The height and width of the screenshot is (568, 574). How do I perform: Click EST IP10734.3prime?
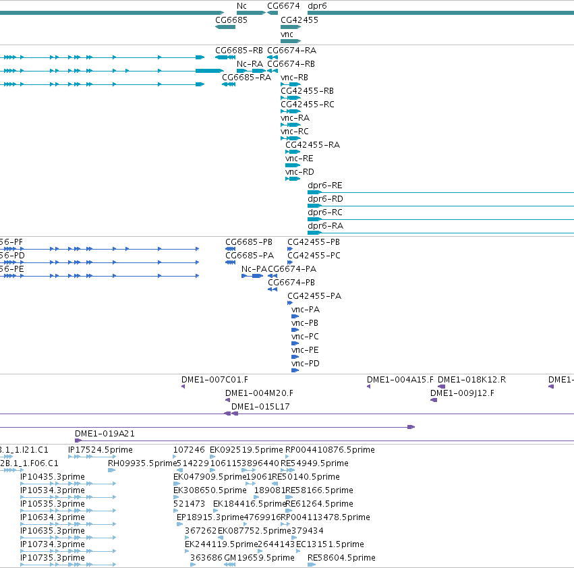(x=53, y=544)
